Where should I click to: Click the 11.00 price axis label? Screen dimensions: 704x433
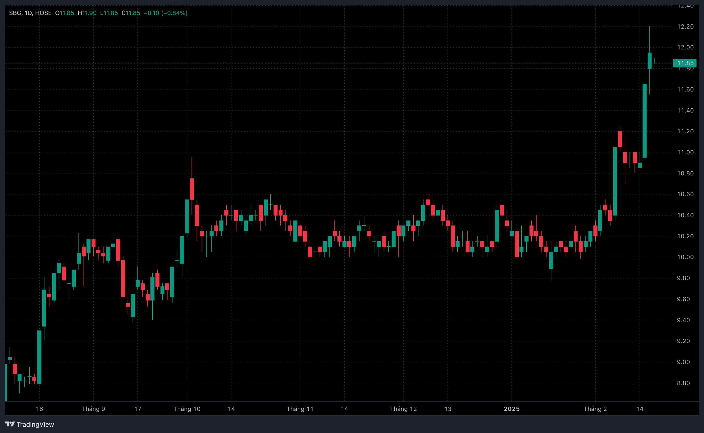tap(685, 152)
